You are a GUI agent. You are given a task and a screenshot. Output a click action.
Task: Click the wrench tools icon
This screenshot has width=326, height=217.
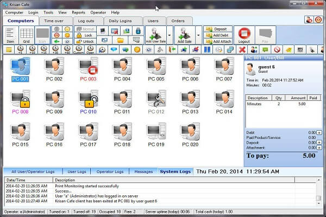click(160, 50)
